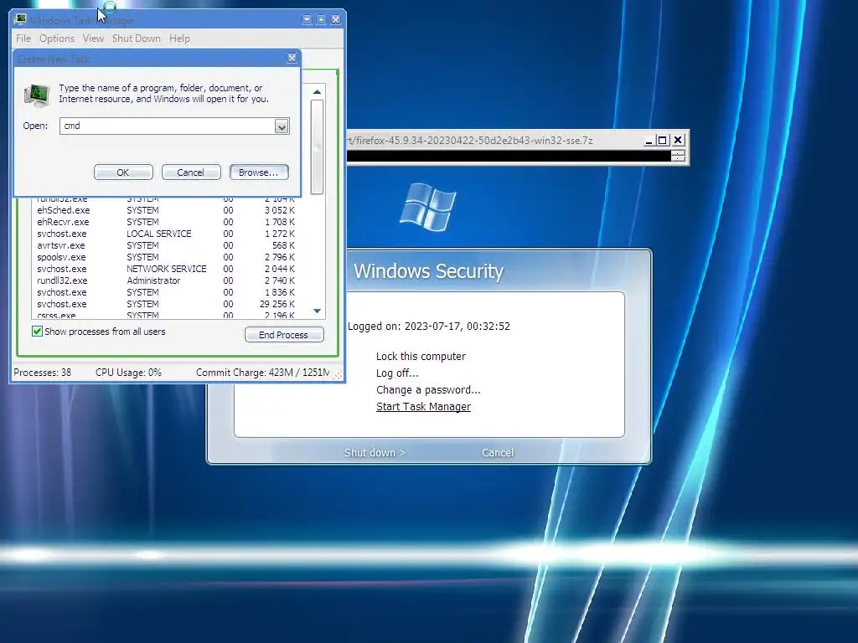Screen dimensions: 858x643
Task: Expand the Open combo box dropdown arrow
Action: click(282, 126)
